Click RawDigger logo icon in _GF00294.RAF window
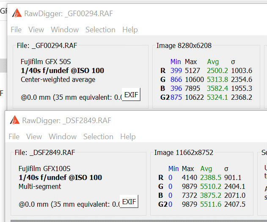This screenshot has width=267, height=222. click(17, 13)
